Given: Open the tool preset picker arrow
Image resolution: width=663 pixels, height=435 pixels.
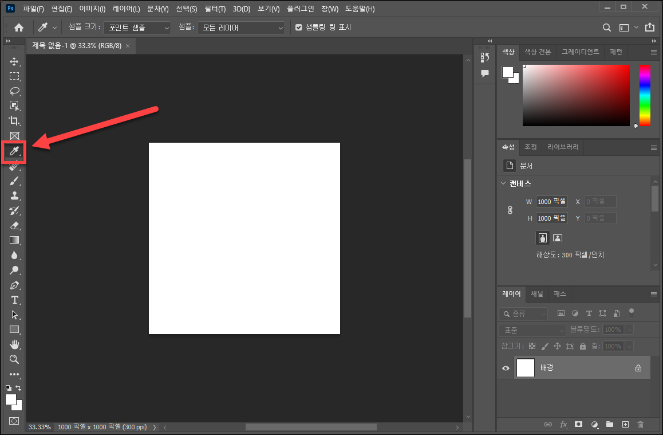Looking at the screenshot, I should tap(54, 28).
